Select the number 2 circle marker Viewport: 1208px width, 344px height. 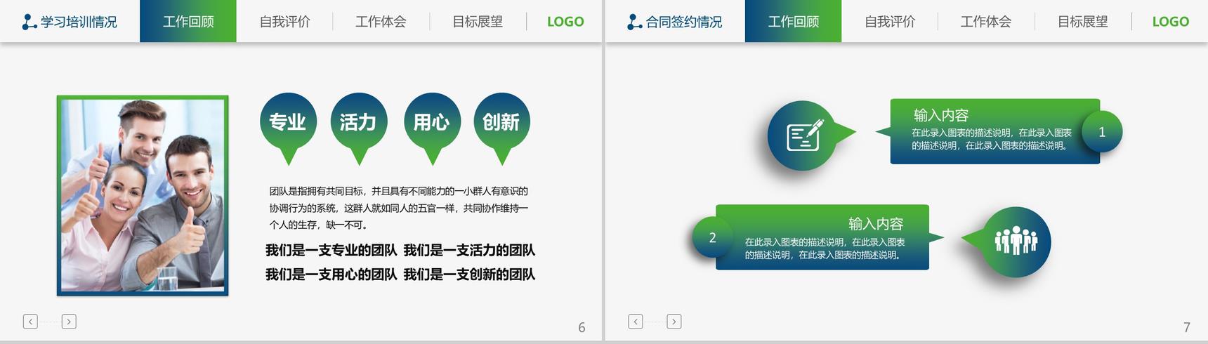click(x=712, y=237)
